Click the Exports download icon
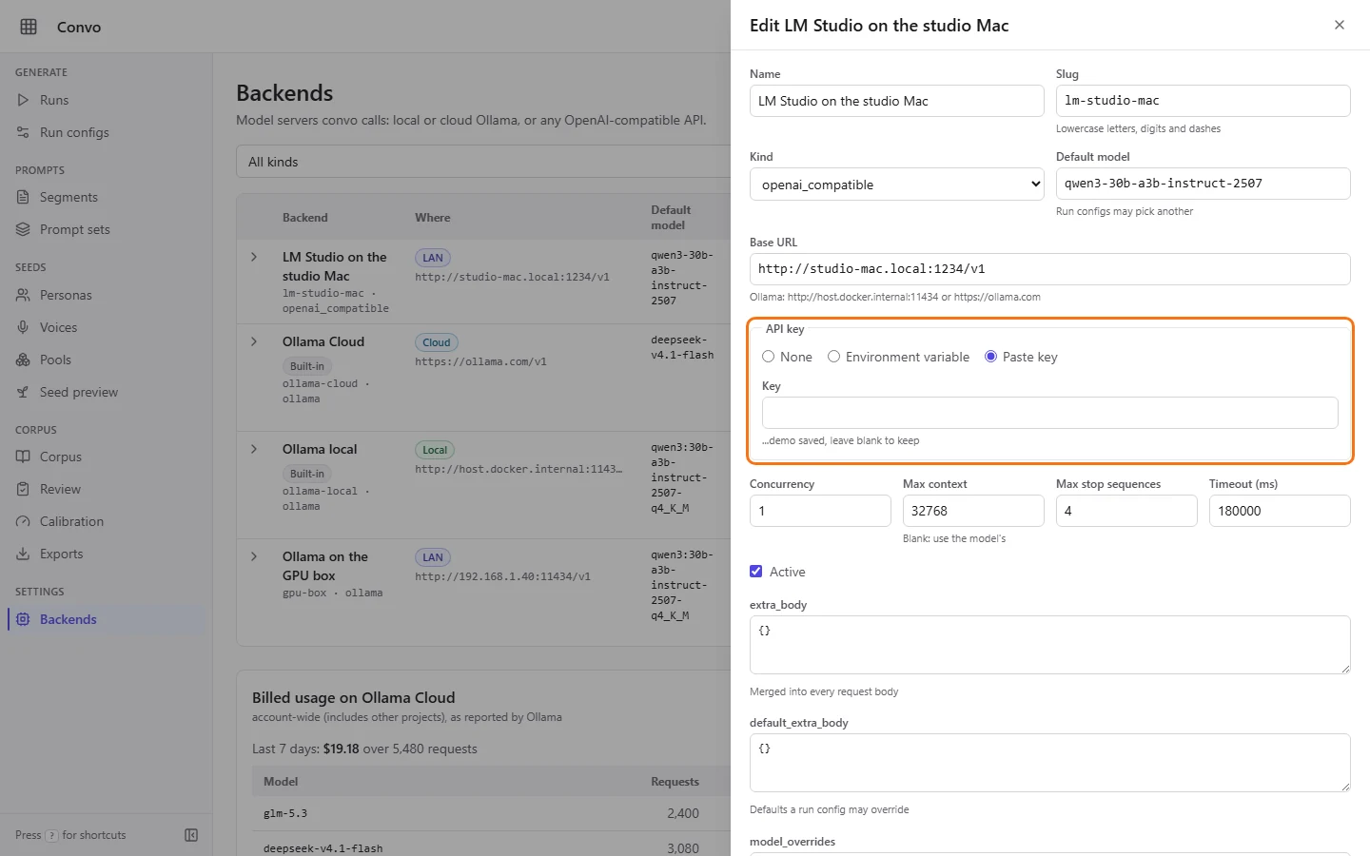The image size is (1370, 856). [x=23, y=554]
